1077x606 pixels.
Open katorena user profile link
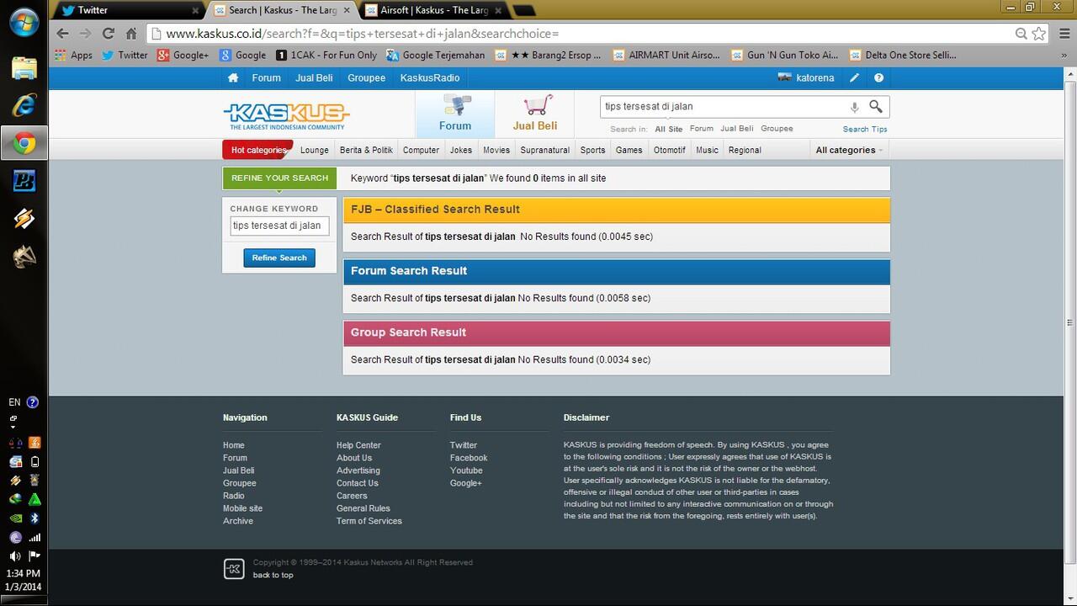pyautogui.click(x=815, y=77)
